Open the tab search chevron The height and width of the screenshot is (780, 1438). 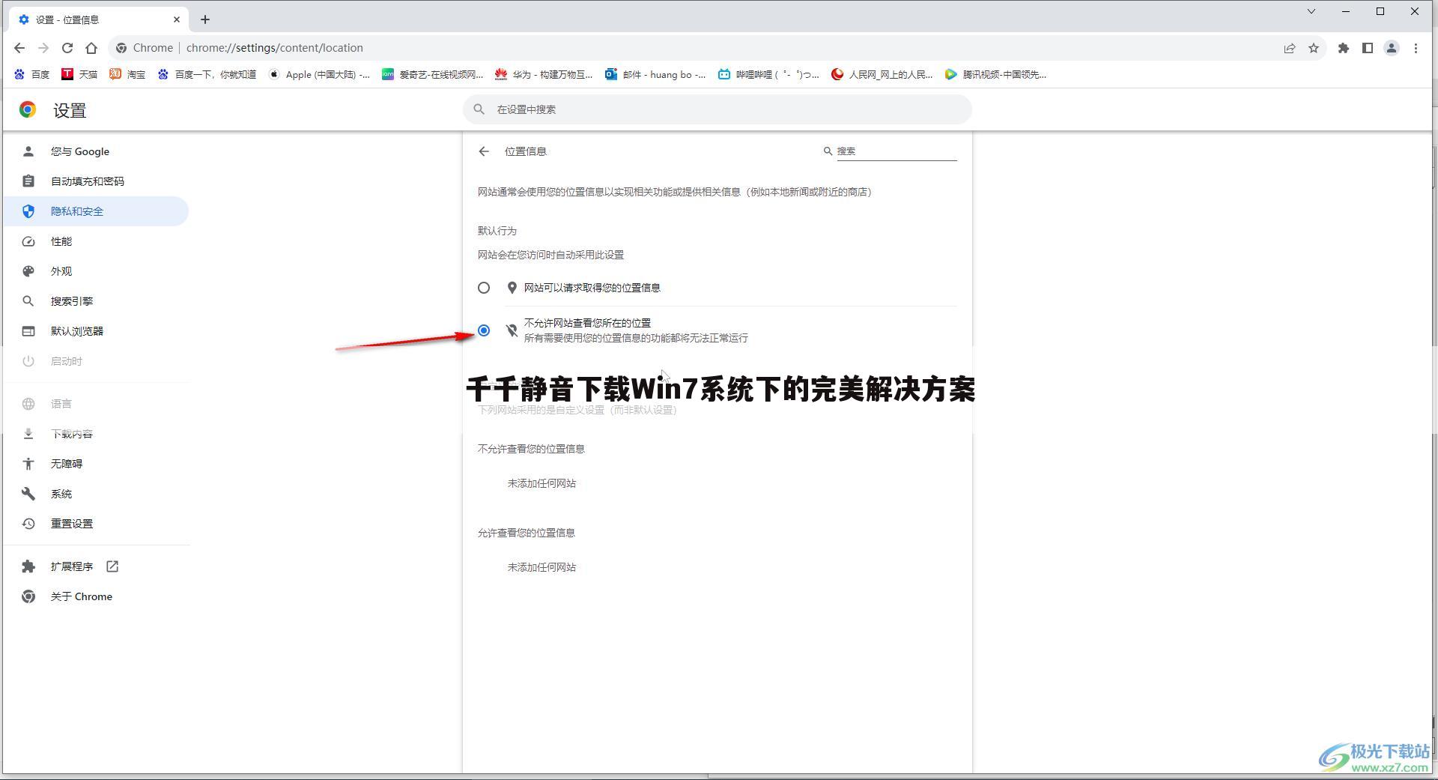pos(1311,11)
